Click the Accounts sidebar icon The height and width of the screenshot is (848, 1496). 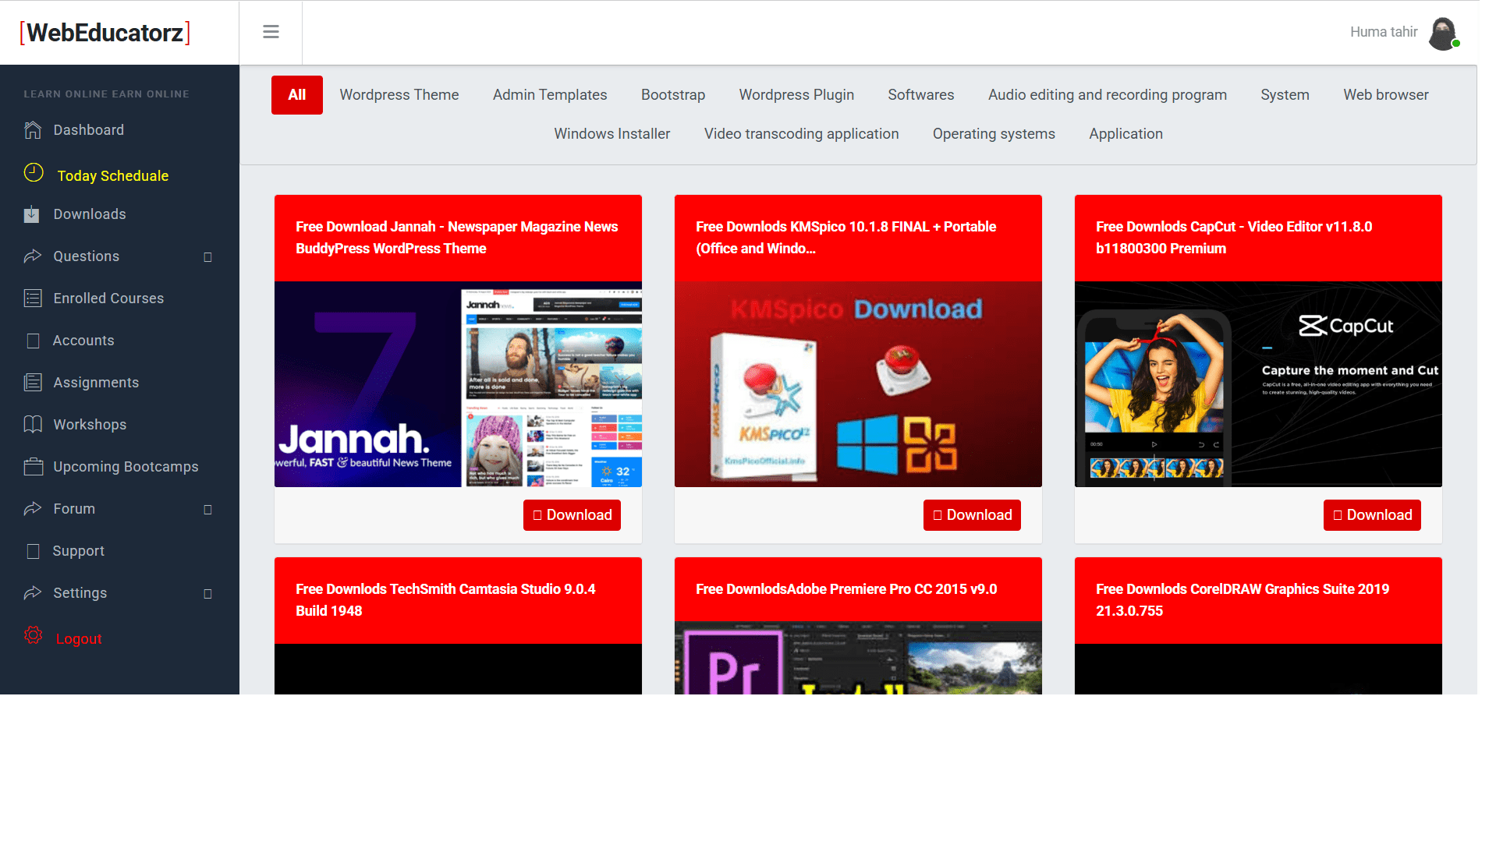(x=33, y=341)
